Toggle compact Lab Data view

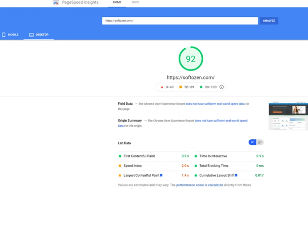[253, 142]
